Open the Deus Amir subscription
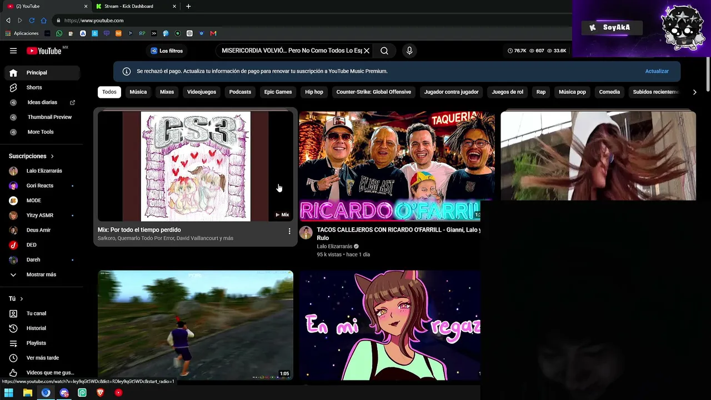711x400 pixels. pyautogui.click(x=42, y=230)
